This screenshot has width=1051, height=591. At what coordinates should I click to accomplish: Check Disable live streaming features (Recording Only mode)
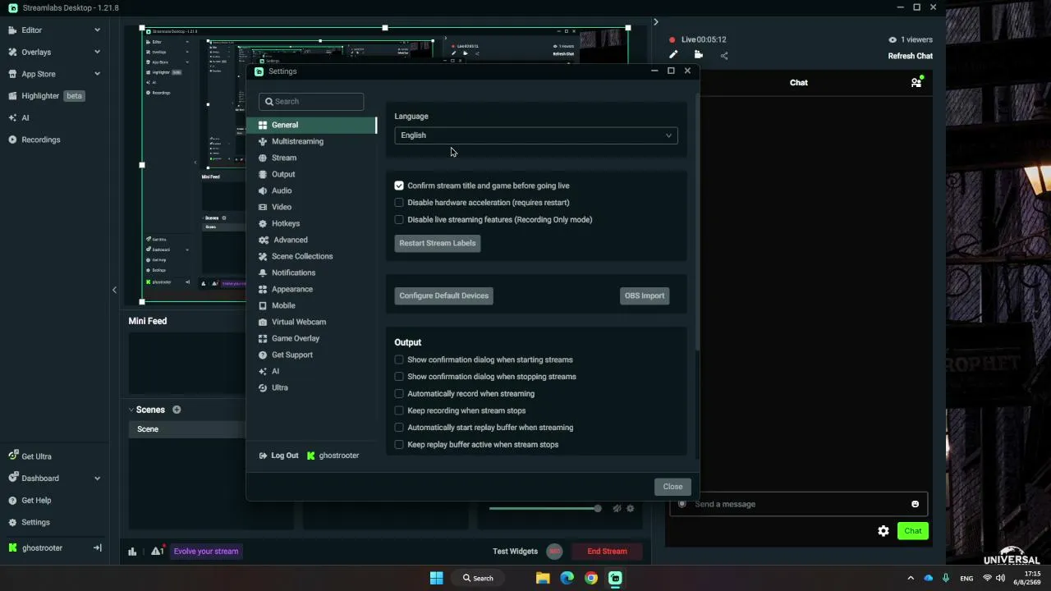tap(399, 220)
